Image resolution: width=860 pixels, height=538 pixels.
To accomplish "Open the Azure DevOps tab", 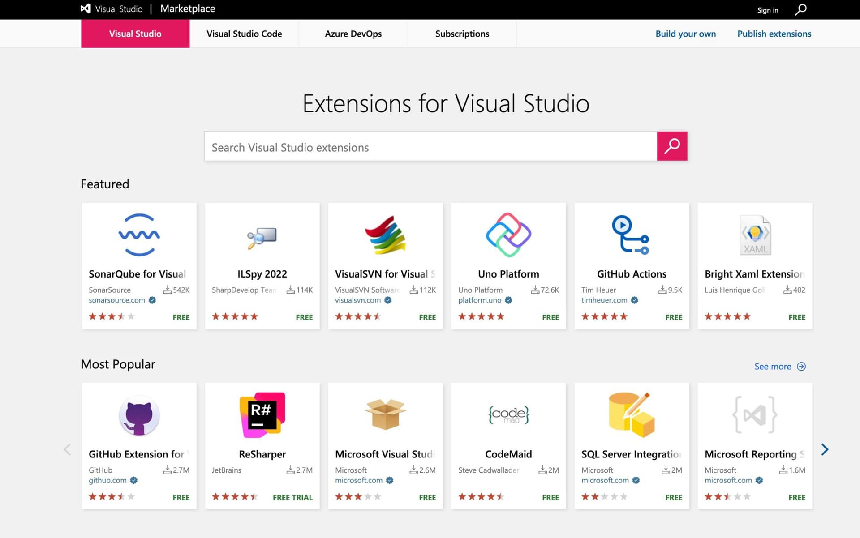I will click(x=353, y=34).
